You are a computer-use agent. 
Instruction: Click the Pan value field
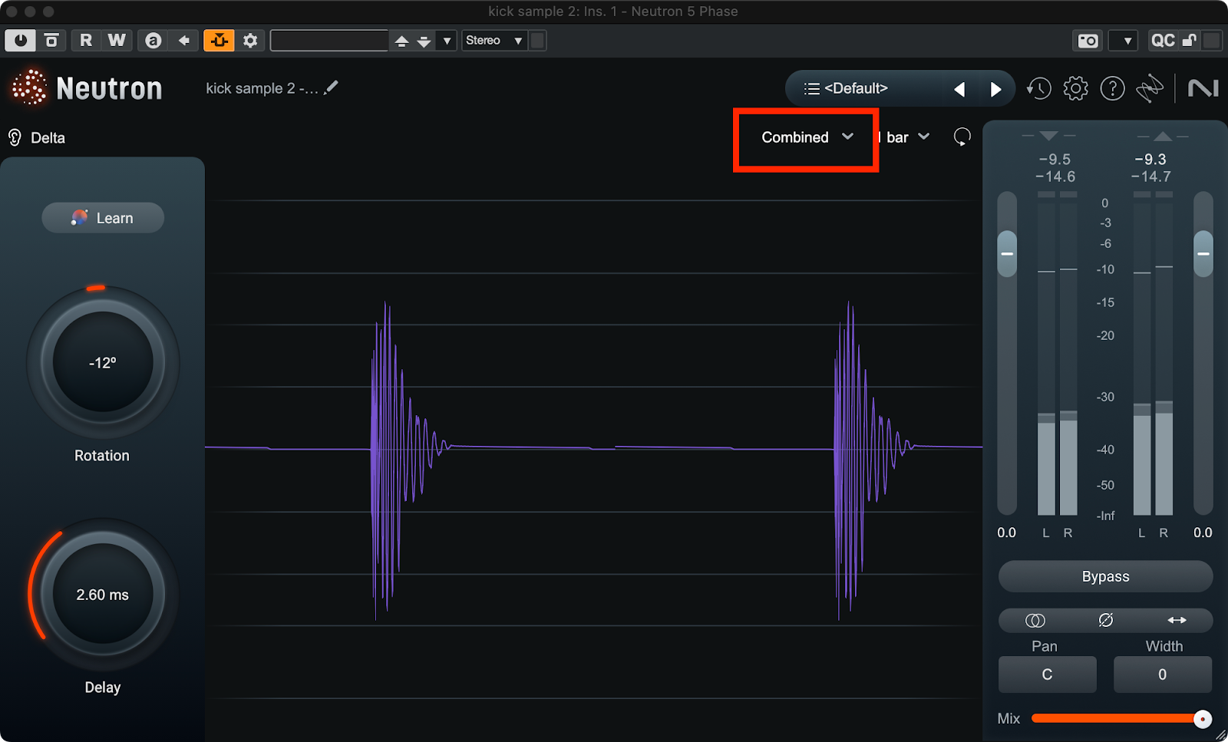[x=1047, y=674]
